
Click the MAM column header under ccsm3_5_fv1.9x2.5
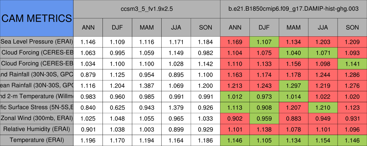point(147,27)
